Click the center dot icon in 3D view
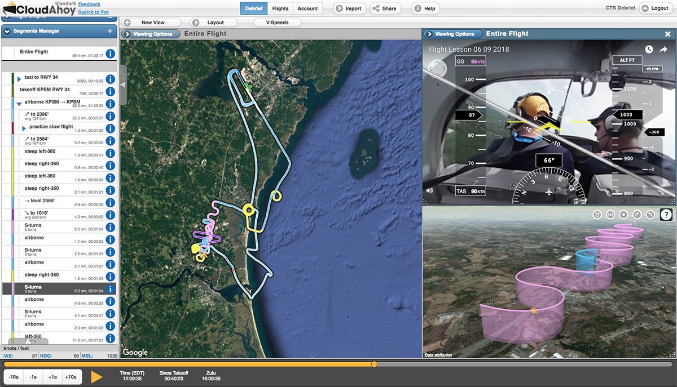 tap(623, 215)
